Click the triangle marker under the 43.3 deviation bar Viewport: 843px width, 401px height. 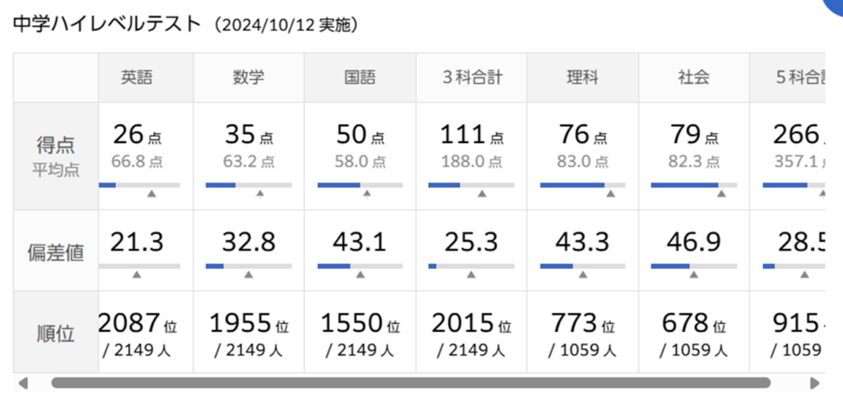click(x=583, y=274)
